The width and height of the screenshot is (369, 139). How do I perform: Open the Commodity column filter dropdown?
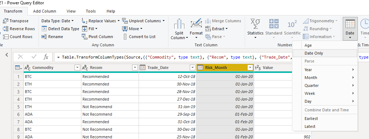(x=77, y=68)
